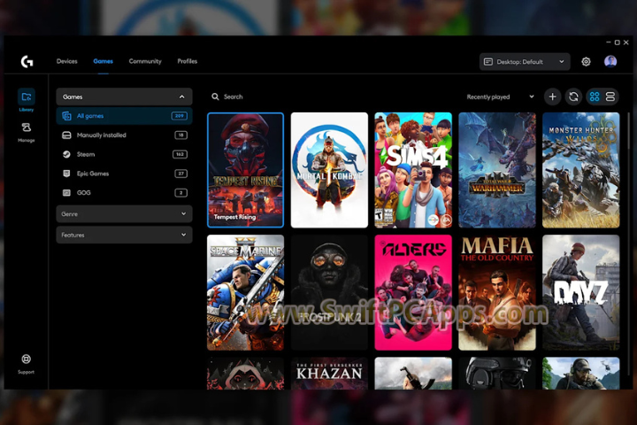This screenshot has height=425, width=637.
Task: Click the Logitech G logo
Action: click(27, 61)
